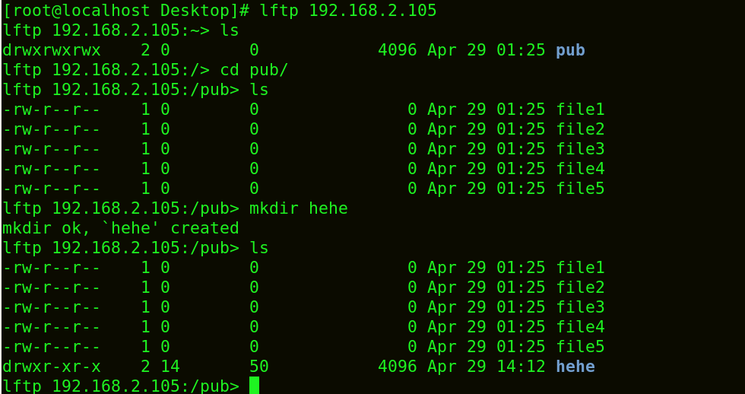This screenshot has height=394, width=745.
Task: Click the 4096 size value for pub
Action: click(397, 50)
